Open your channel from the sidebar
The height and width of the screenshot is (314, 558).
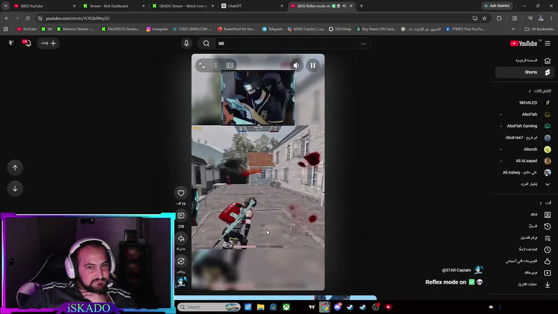pyautogui.click(x=524, y=215)
